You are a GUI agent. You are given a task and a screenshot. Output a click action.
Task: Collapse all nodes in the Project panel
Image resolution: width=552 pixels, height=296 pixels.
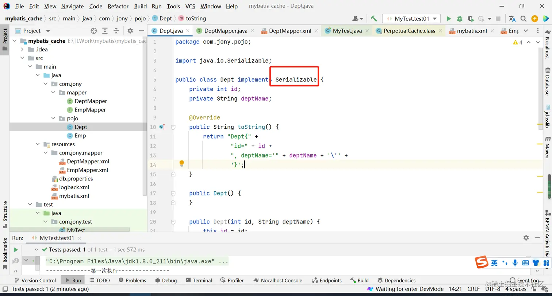(116, 31)
